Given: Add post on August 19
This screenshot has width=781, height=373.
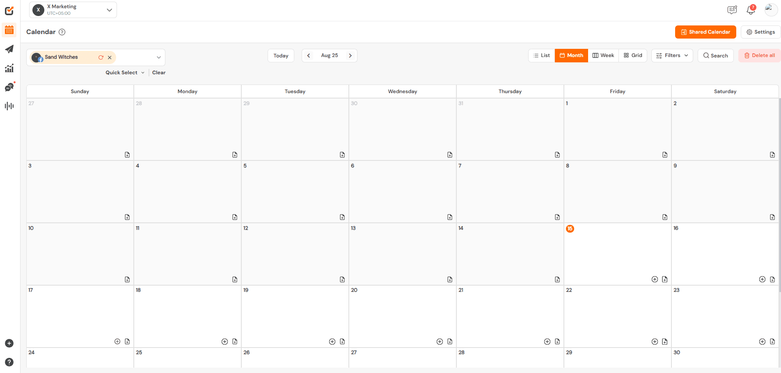Looking at the screenshot, I should pos(332,341).
